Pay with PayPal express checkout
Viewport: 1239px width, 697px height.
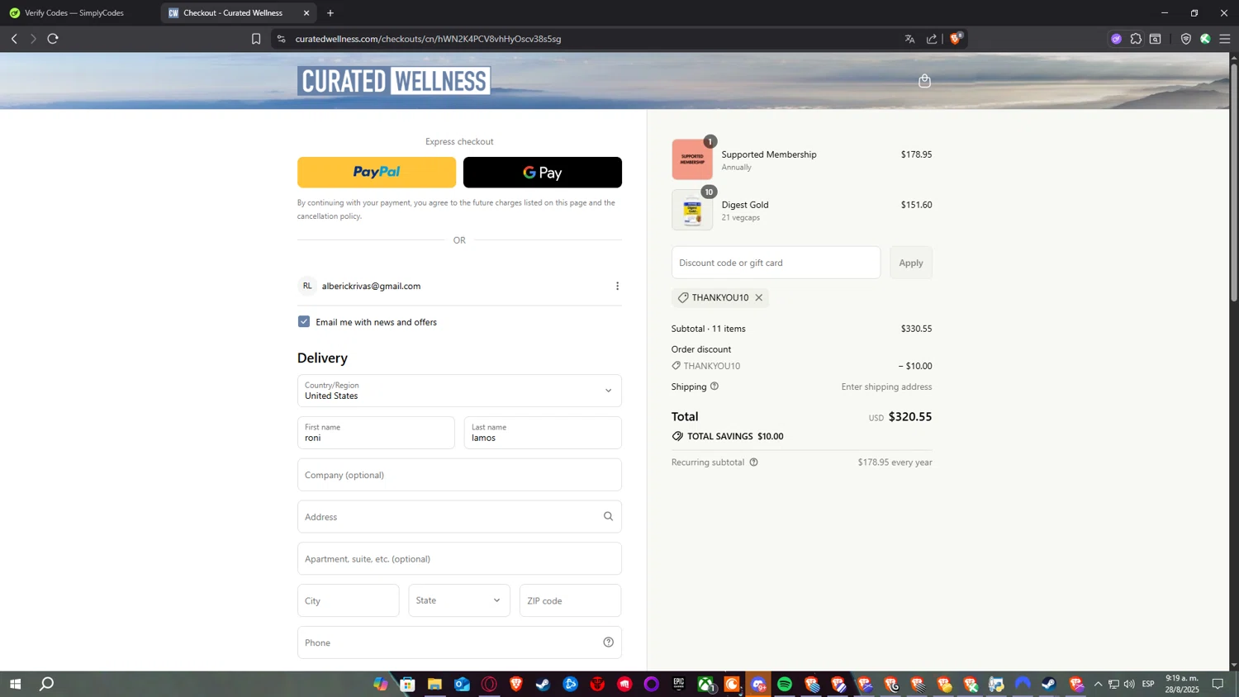pyautogui.click(x=377, y=173)
